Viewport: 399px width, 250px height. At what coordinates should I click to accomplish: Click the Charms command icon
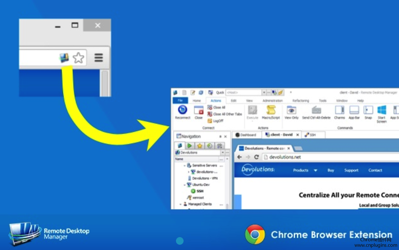click(339, 112)
